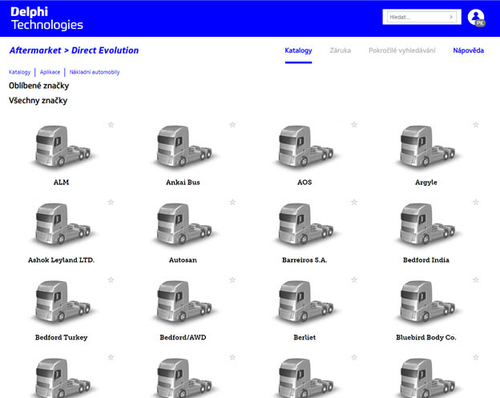Select the Barreiros S.A. truck icon

[305, 223]
